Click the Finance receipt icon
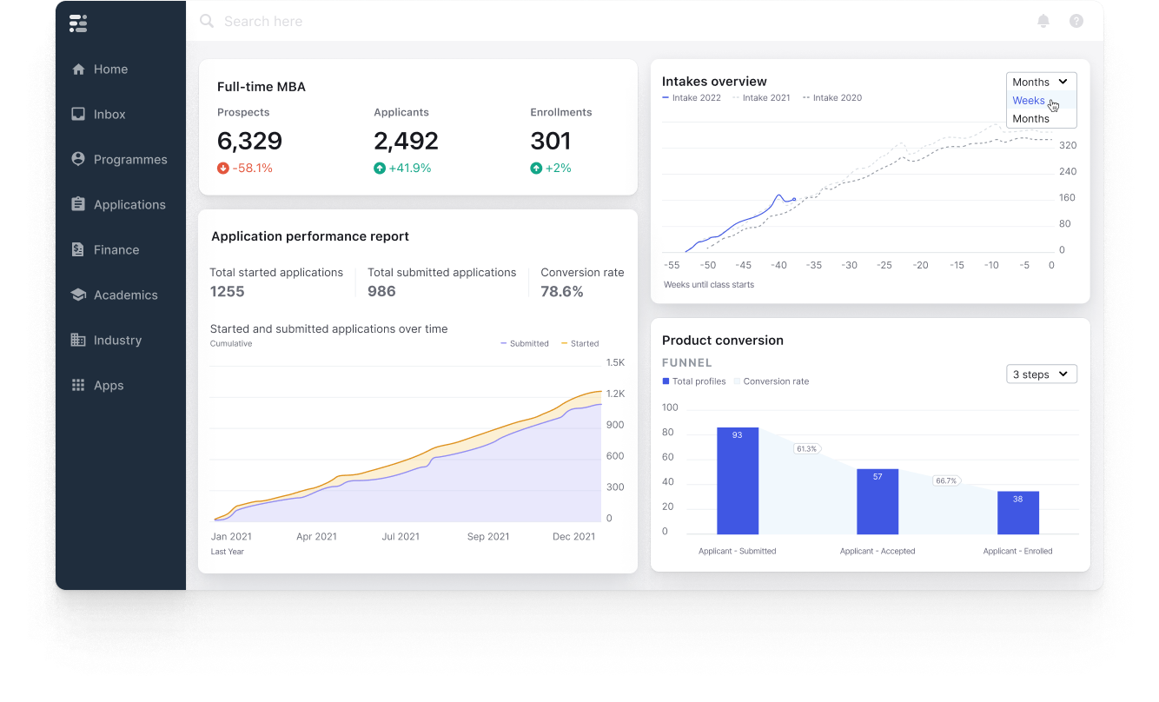This screenshot has height=702, width=1159. pyautogui.click(x=78, y=250)
